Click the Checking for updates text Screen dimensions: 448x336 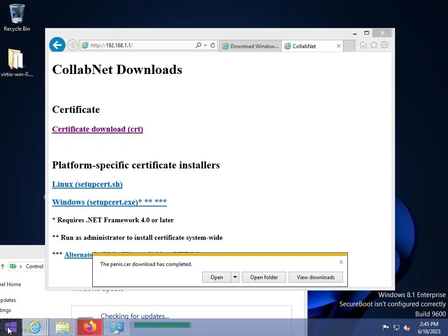tap(135, 316)
